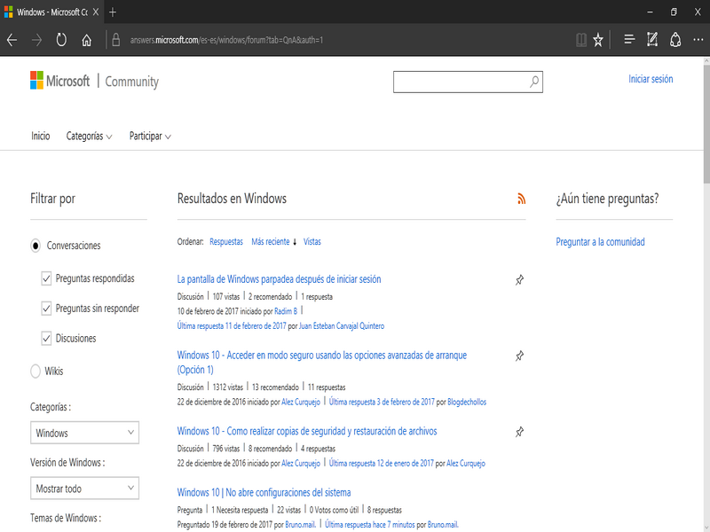Click 'Última respuesta 11 de febrero de 2017'
The height and width of the screenshot is (532, 710).
(x=232, y=325)
